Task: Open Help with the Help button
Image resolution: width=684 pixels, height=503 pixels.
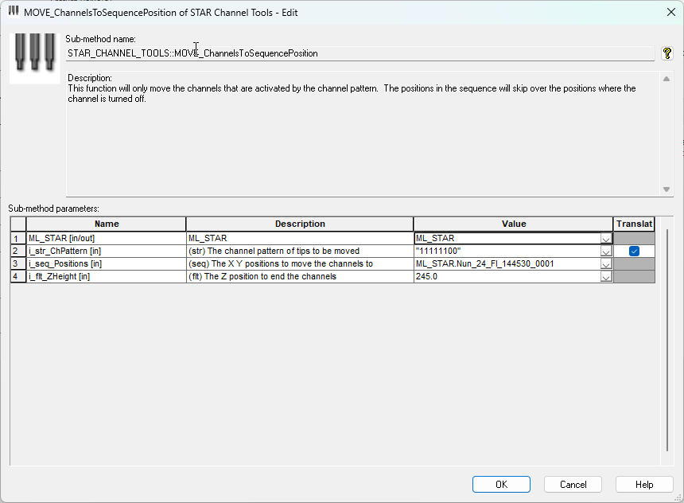Action: [x=644, y=484]
